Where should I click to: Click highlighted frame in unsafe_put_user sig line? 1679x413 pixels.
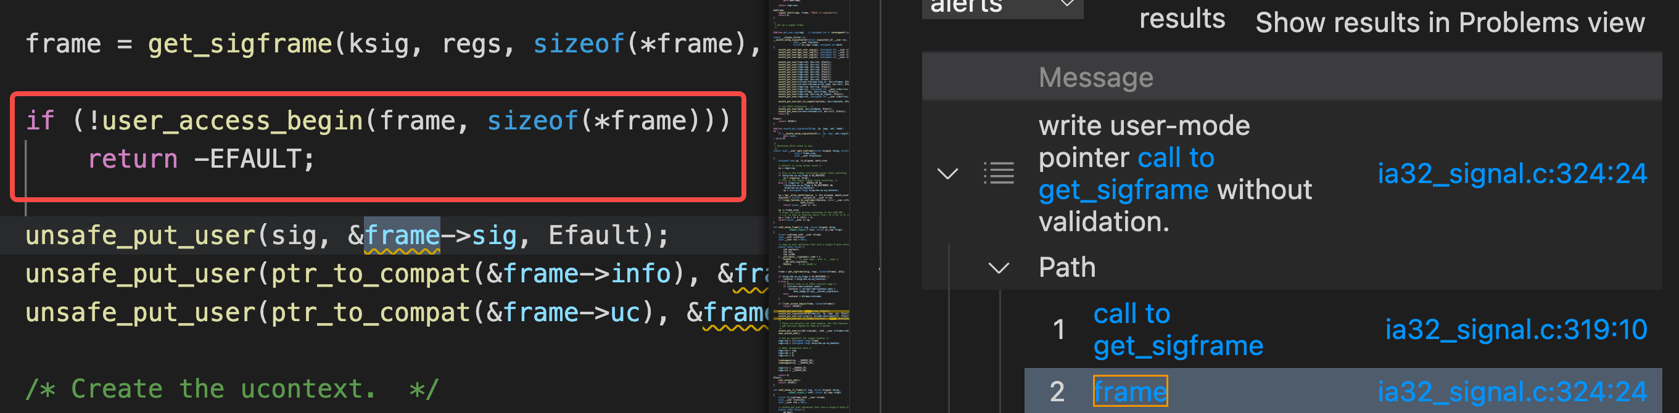[x=402, y=235]
